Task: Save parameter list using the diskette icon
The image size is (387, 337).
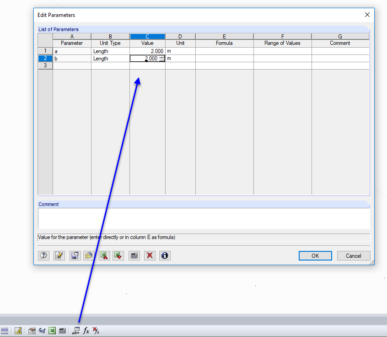Action: click(75, 255)
